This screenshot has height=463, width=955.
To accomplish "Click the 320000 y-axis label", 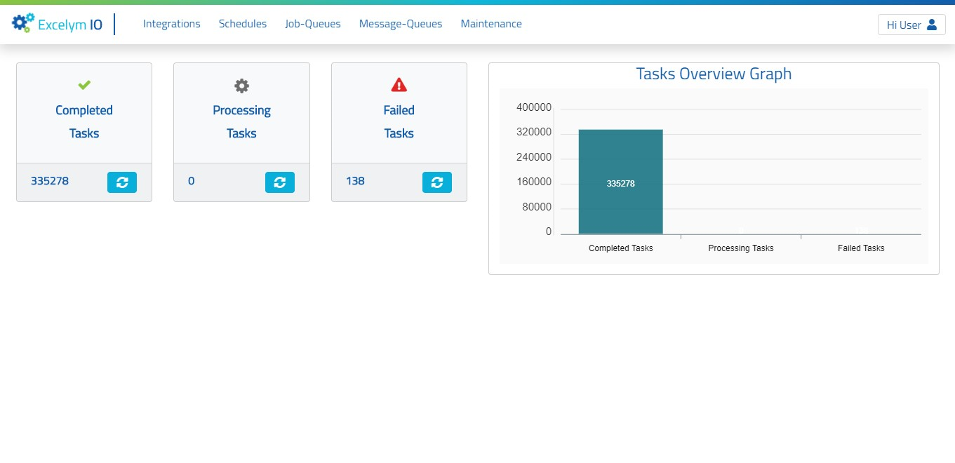I will pyautogui.click(x=534, y=133).
